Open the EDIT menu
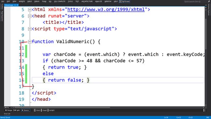211x119 pixels. (x=8, y=1)
